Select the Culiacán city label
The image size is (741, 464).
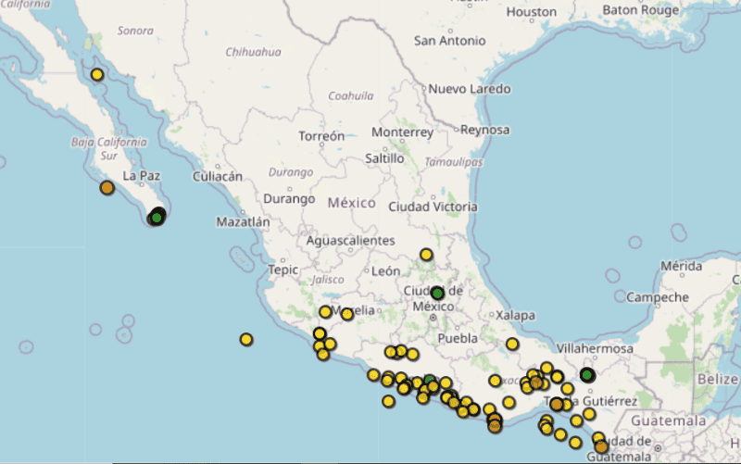tap(217, 176)
